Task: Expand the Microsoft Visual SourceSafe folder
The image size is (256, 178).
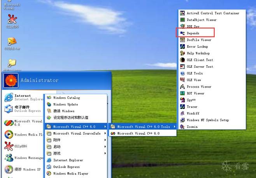Action: point(76,133)
